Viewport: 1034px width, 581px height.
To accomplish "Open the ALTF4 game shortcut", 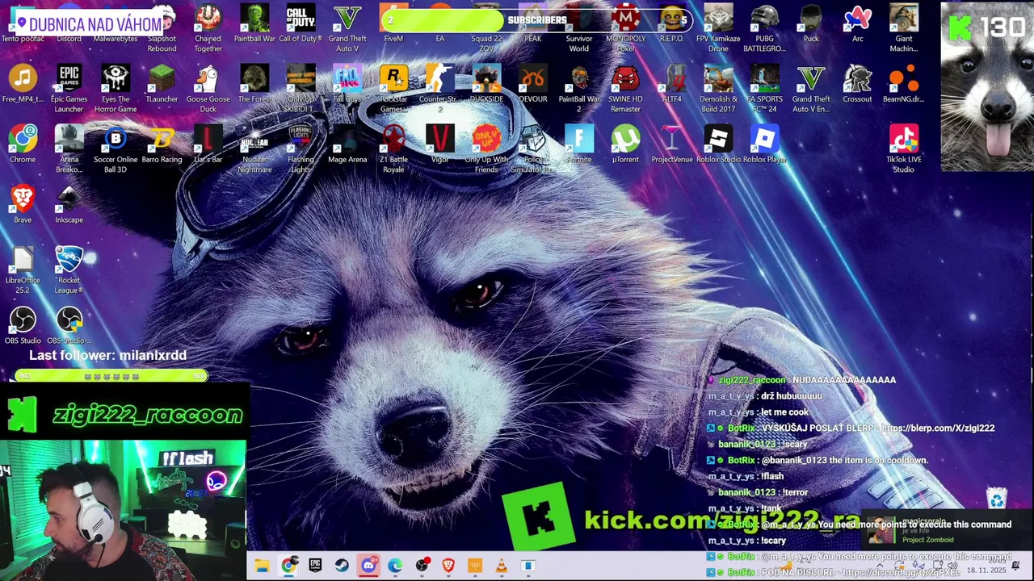I will pyautogui.click(x=672, y=85).
